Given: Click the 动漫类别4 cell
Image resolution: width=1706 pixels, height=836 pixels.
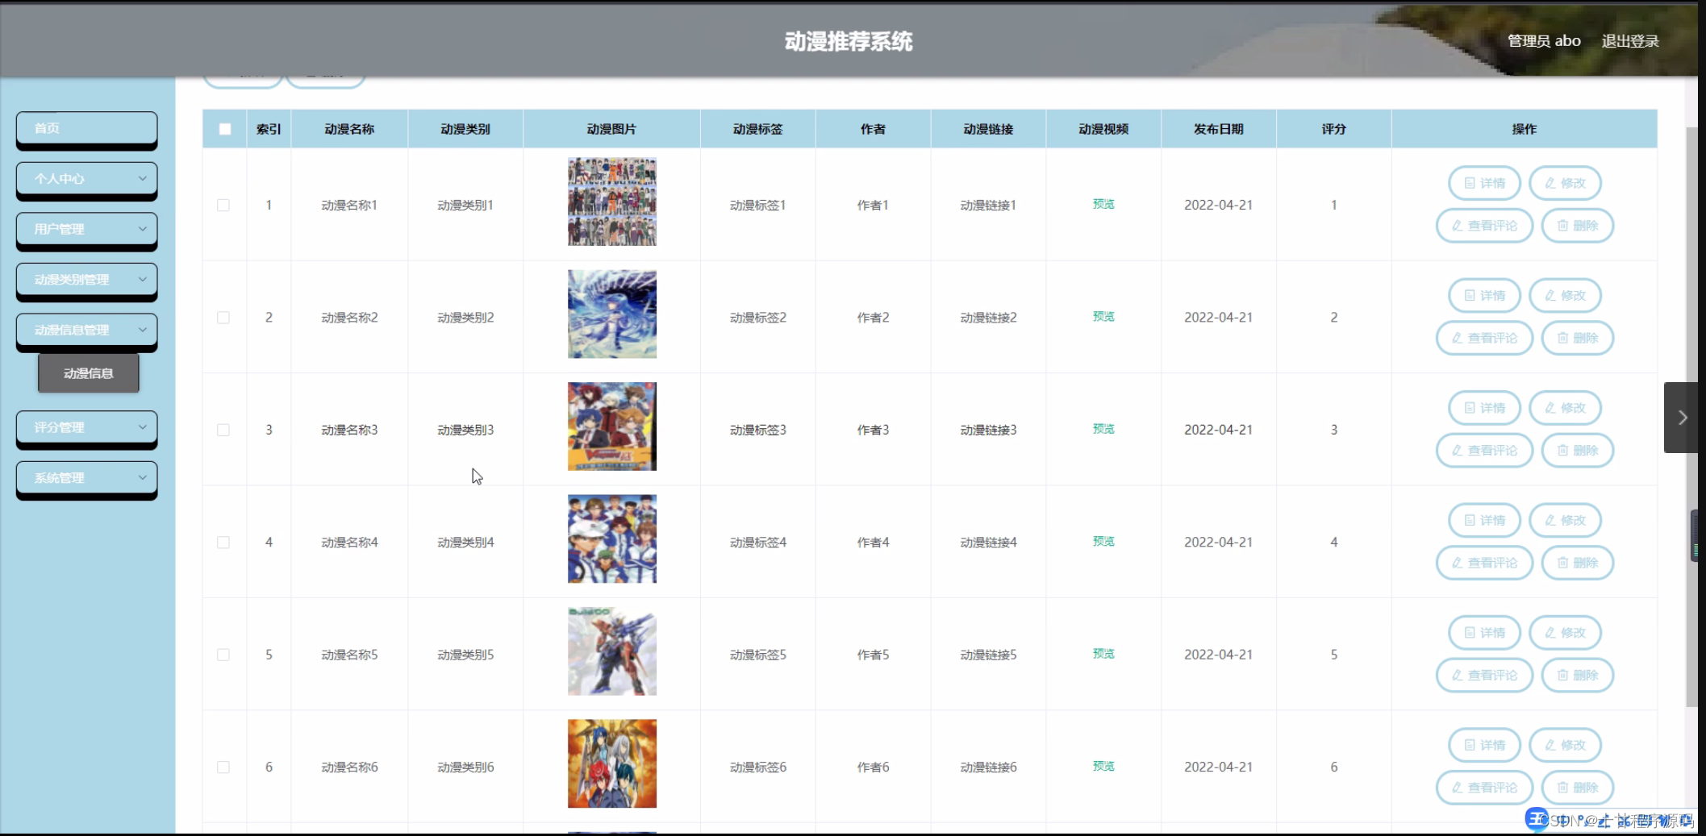Looking at the screenshot, I should click(x=465, y=543).
